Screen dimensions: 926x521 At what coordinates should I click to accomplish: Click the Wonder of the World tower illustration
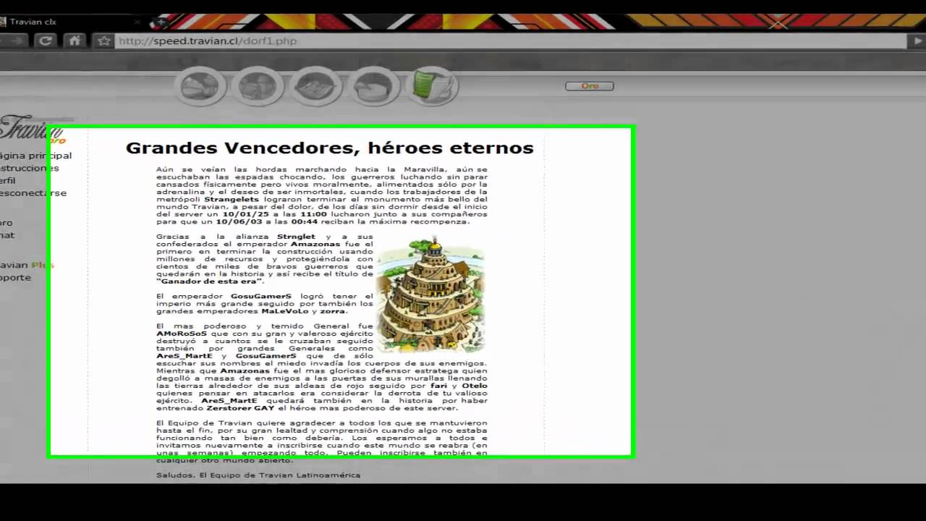point(430,294)
